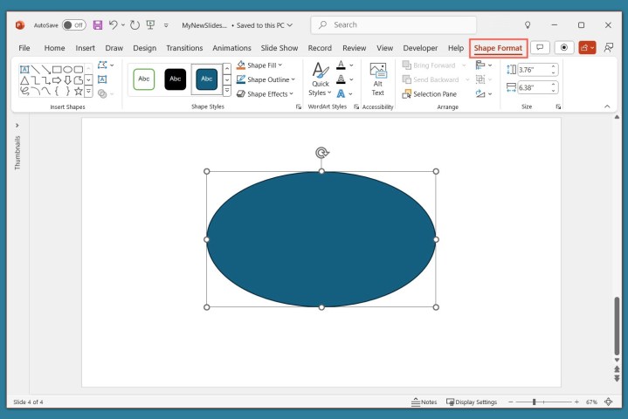This screenshot has height=419, width=628.
Task: Click the rotation handle above the ellipse
Action: click(x=321, y=153)
